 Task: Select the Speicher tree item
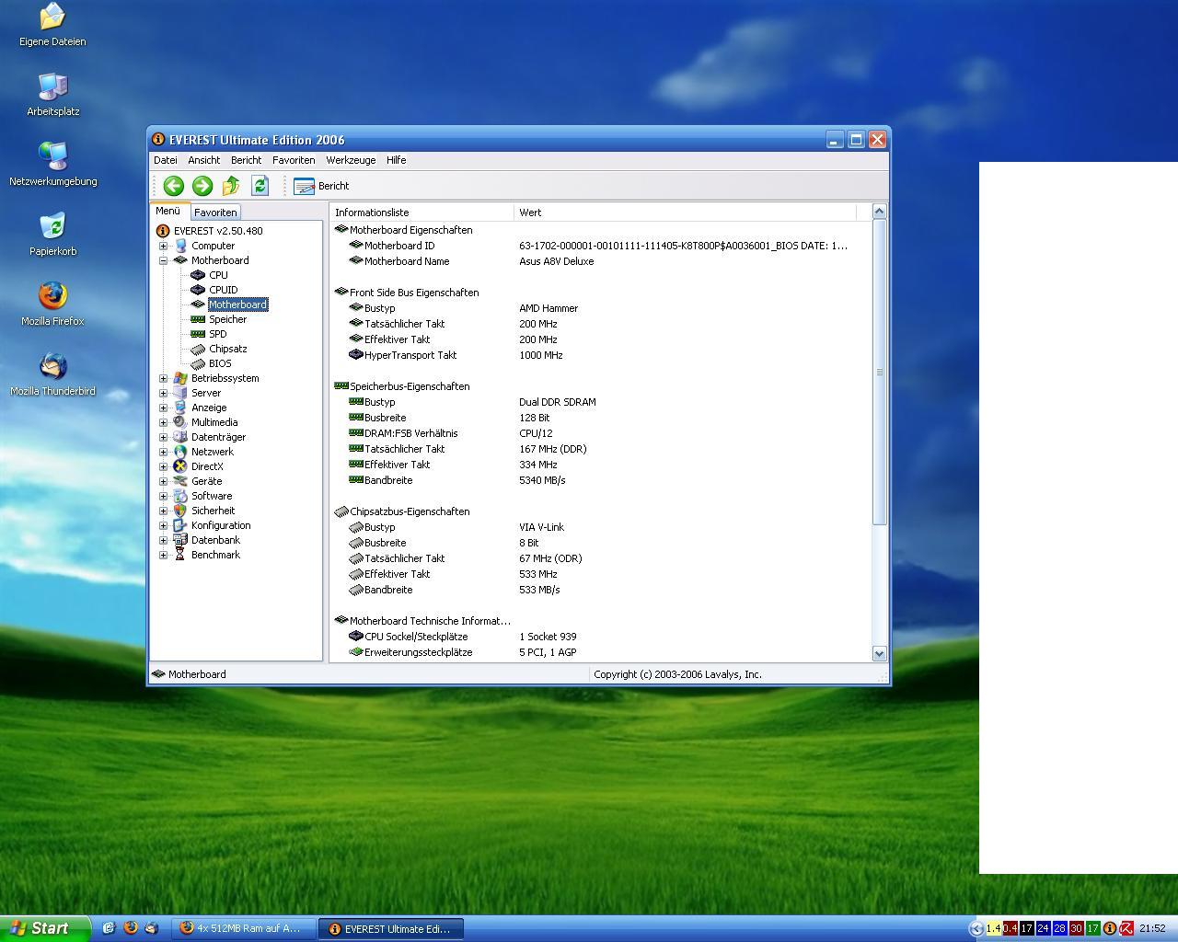point(227,319)
